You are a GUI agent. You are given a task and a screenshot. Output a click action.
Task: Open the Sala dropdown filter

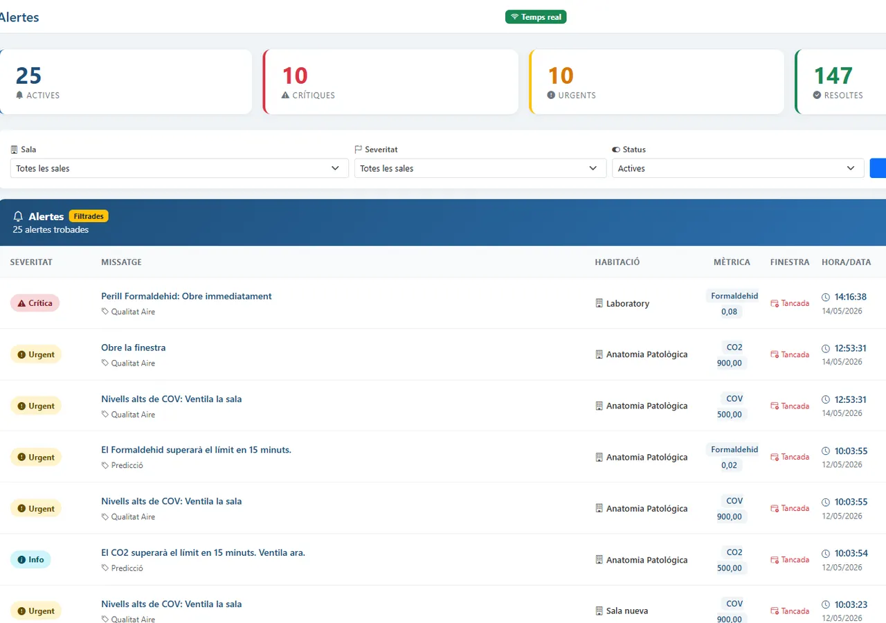[x=179, y=168]
